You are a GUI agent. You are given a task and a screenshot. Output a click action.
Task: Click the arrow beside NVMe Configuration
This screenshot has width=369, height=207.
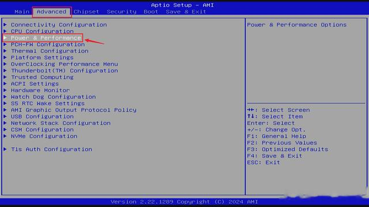[x=5, y=136]
